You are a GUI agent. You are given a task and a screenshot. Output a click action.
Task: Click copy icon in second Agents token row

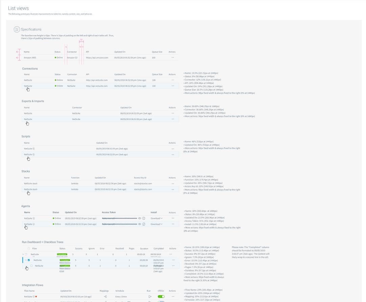point(144,224)
